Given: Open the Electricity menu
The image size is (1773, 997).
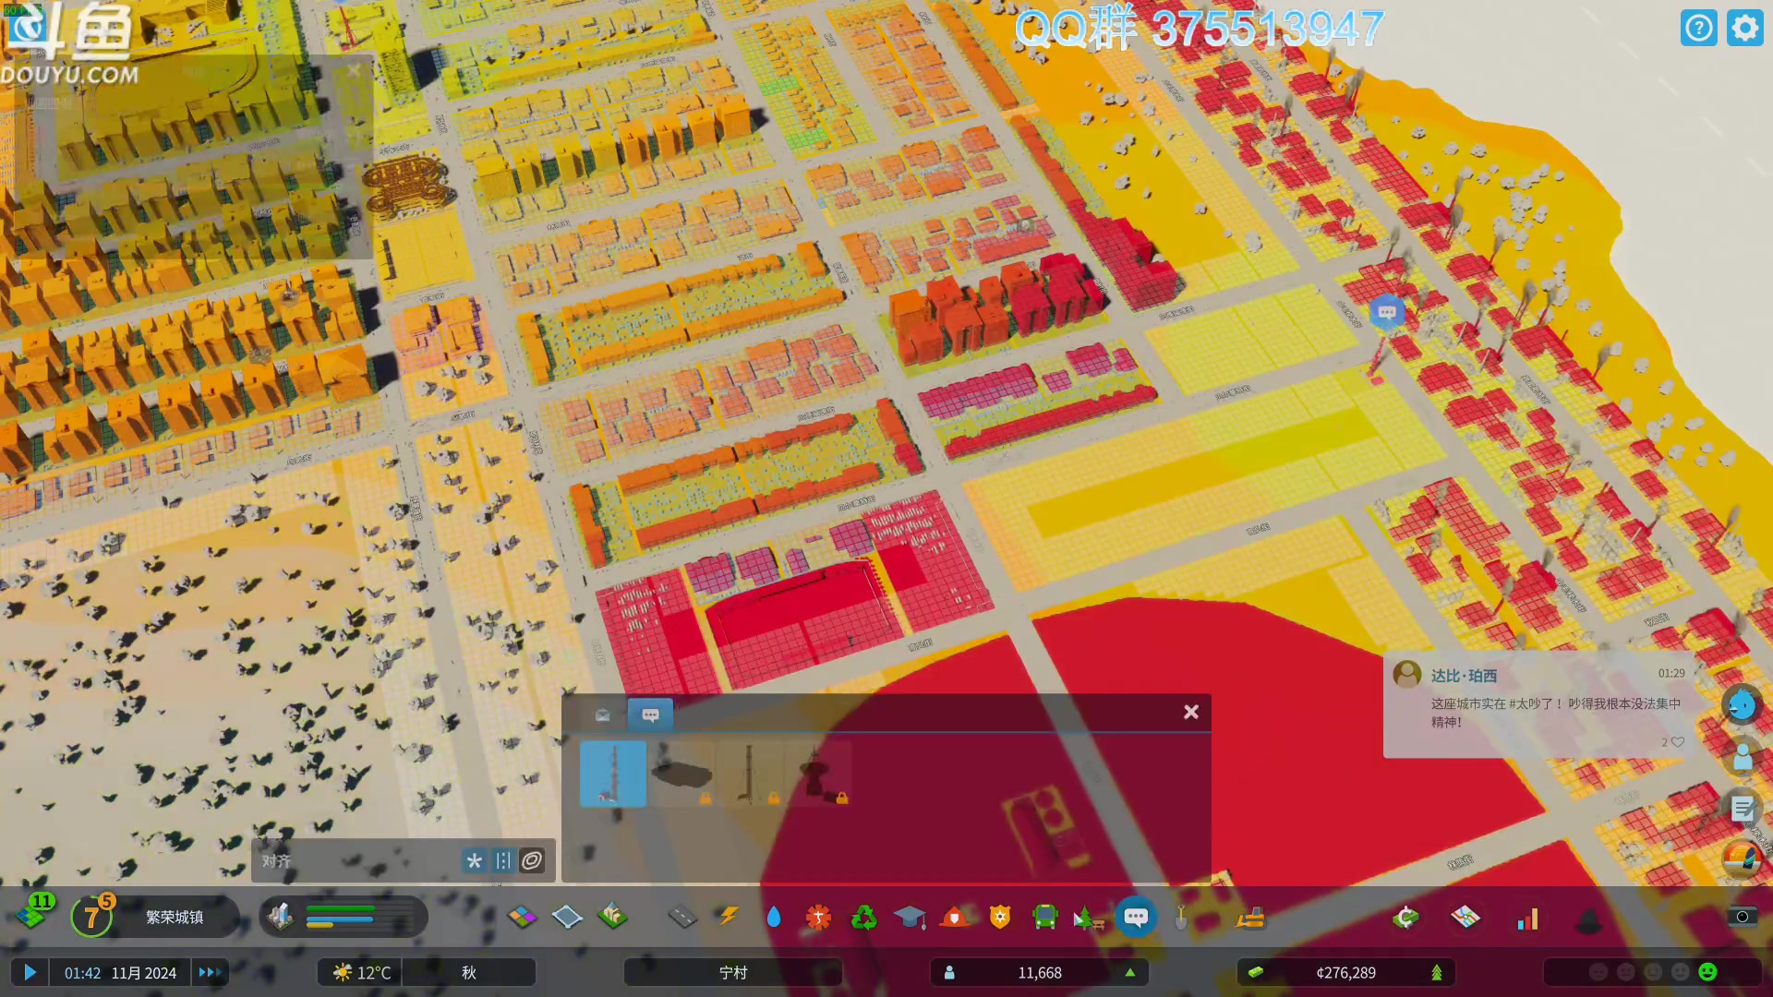Looking at the screenshot, I should click(x=729, y=917).
